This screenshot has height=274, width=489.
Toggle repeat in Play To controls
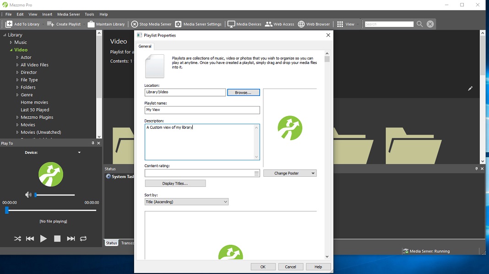point(83,238)
